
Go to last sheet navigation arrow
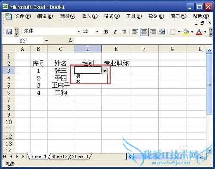click(x=24, y=156)
